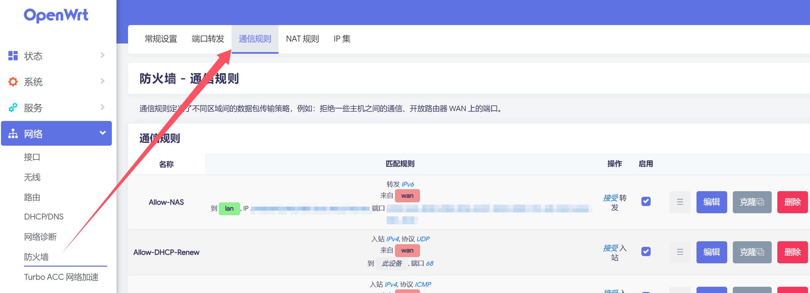Switch to the 端口转发 tab
The width and height of the screenshot is (810, 293).
[208, 39]
